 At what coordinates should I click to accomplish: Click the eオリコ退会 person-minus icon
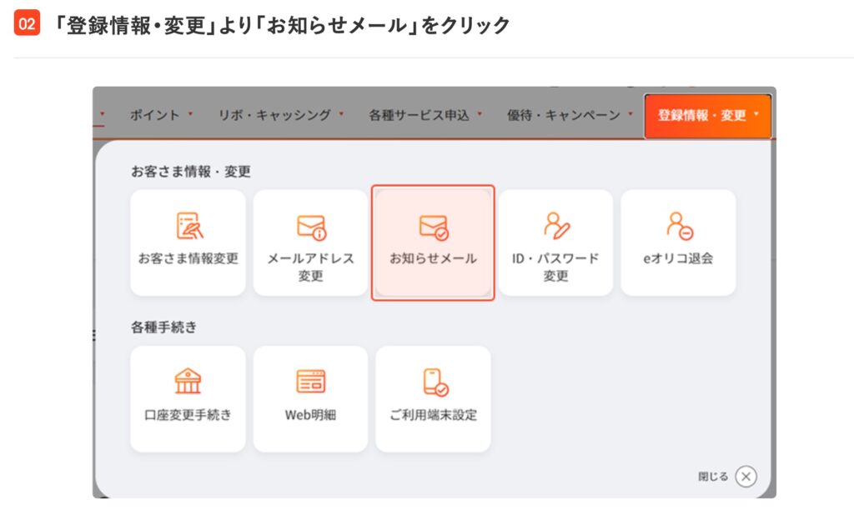coord(679,226)
